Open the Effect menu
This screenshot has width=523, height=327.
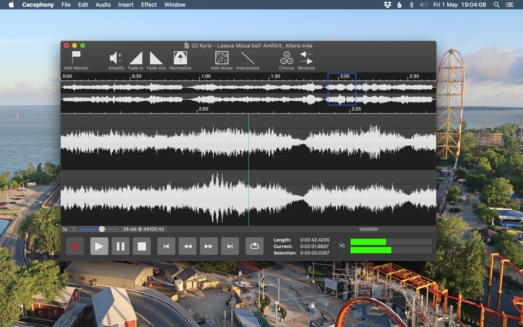click(x=149, y=4)
